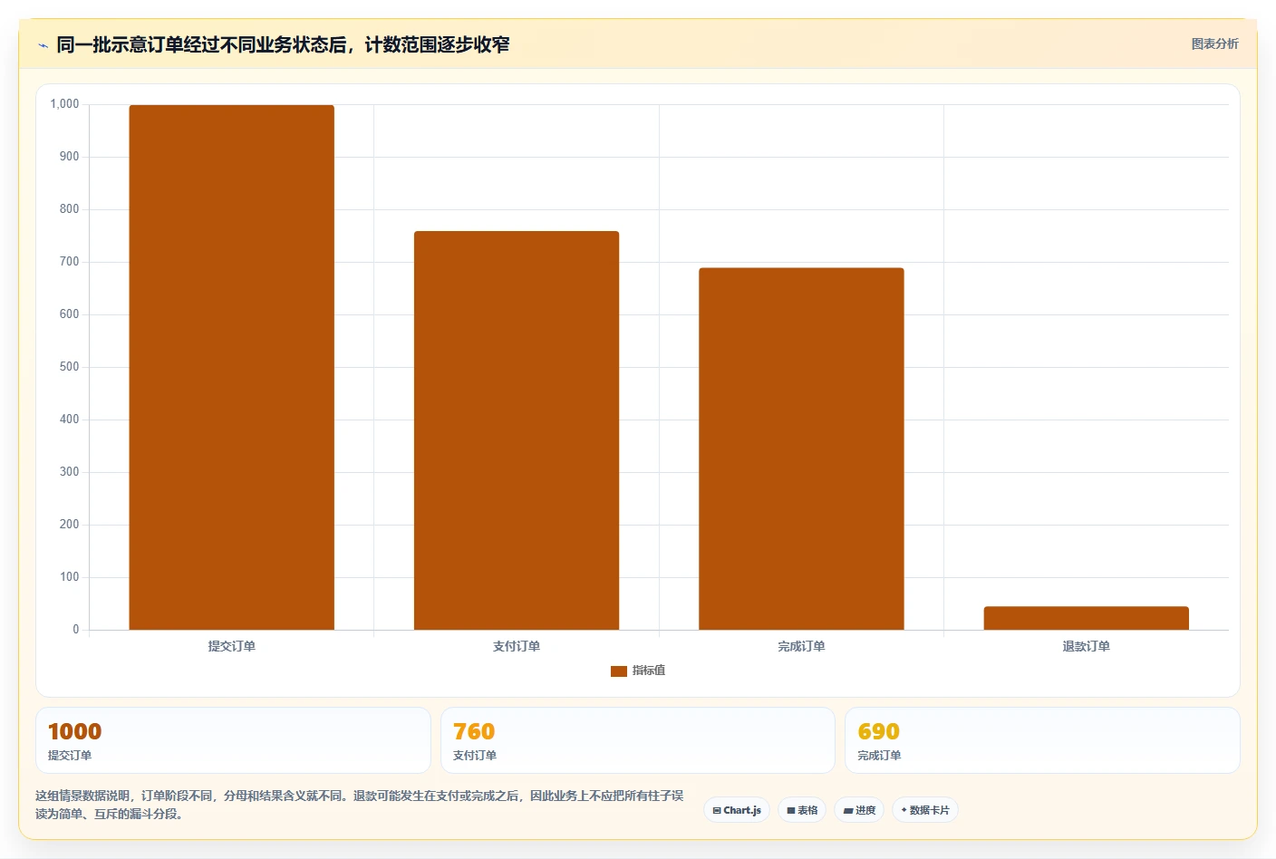Toggle the 指标值 legend color swatch
The image size is (1276, 859).
pyautogui.click(x=619, y=671)
